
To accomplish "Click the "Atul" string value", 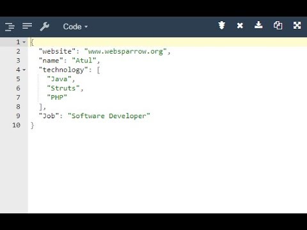I will click(x=84, y=61).
